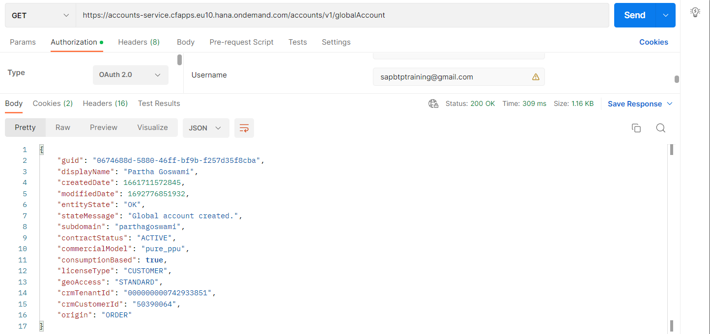
Task: Open the JSON format dropdown
Action: [205, 128]
